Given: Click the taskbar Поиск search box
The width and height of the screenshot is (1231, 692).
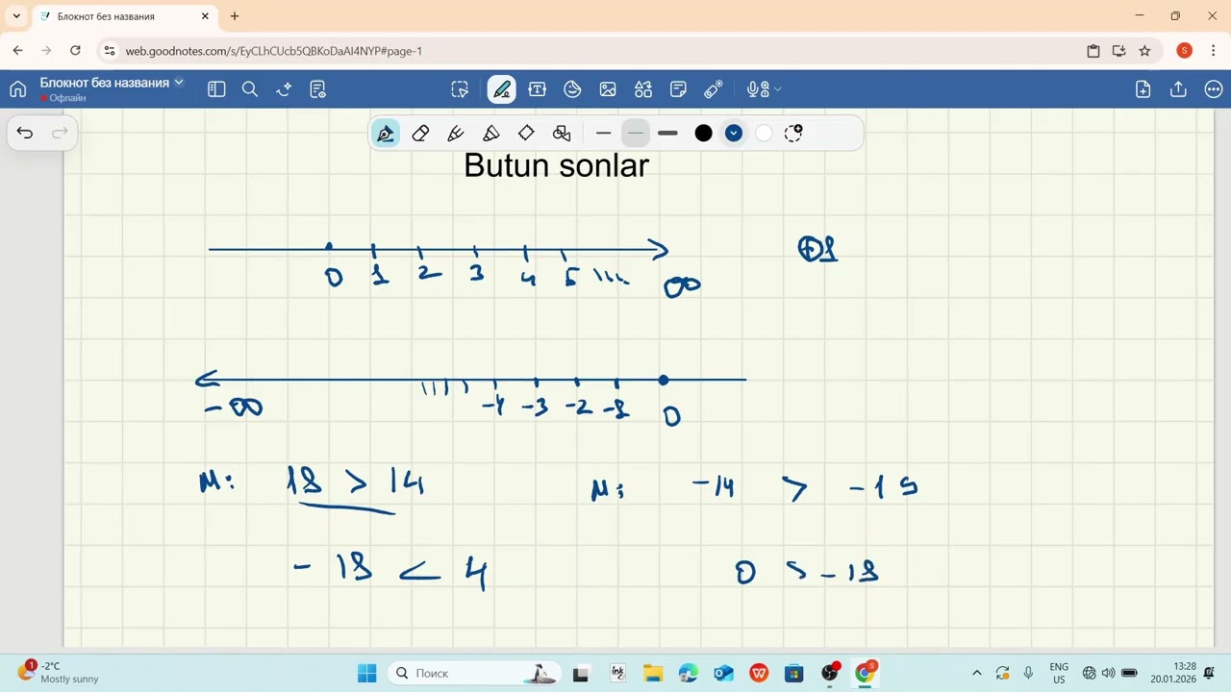Looking at the screenshot, I should 476,673.
